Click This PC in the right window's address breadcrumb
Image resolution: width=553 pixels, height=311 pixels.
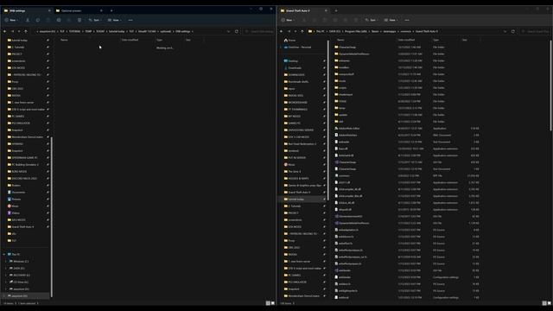(321, 31)
